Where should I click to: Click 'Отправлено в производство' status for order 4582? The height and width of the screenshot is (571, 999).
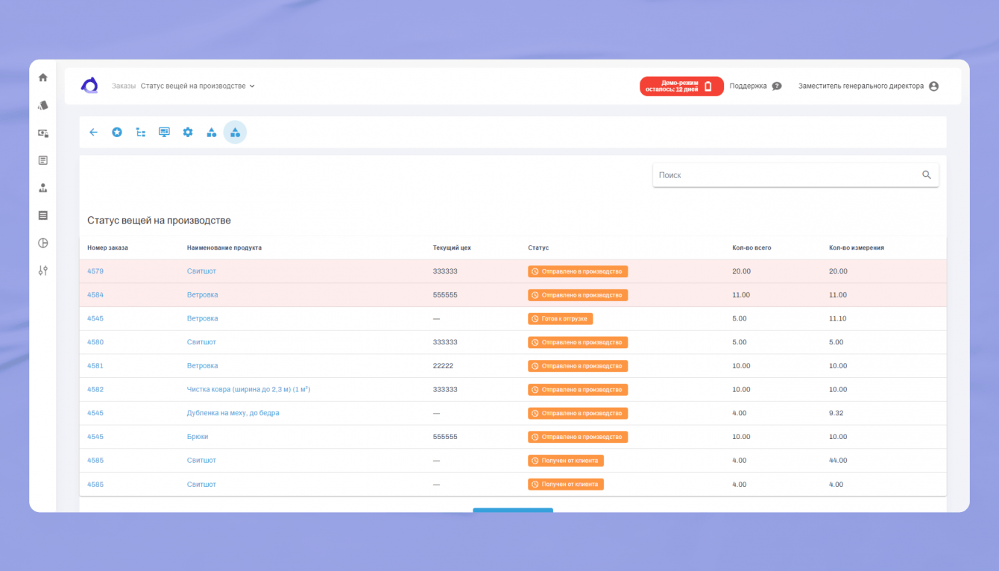(x=578, y=390)
